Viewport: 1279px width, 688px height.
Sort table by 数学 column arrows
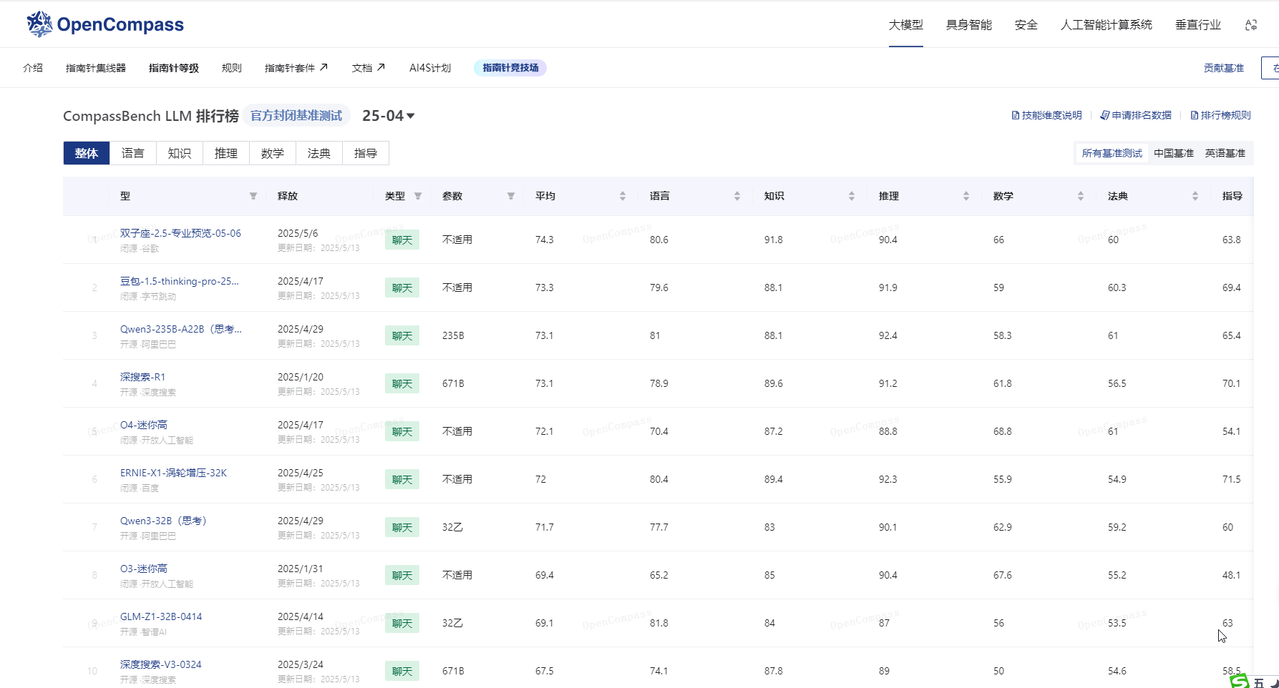point(1081,196)
